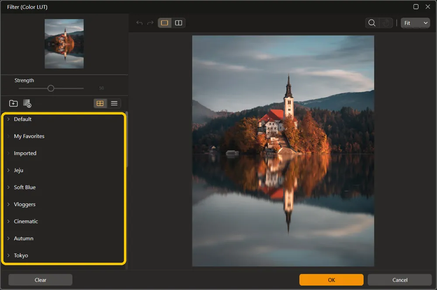Click the new folder icon
The image size is (437, 290).
click(14, 104)
